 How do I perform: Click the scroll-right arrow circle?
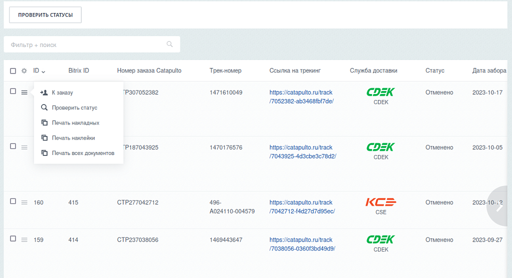499,206
